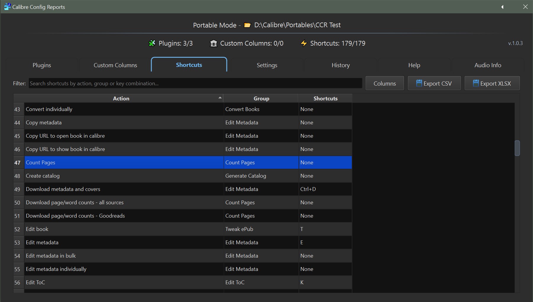Click the lightning bolt Shortcuts icon
This screenshot has width=533, height=302.
coord(304,44)
